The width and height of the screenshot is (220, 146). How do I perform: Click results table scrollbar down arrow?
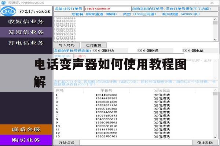pos(215,137)
